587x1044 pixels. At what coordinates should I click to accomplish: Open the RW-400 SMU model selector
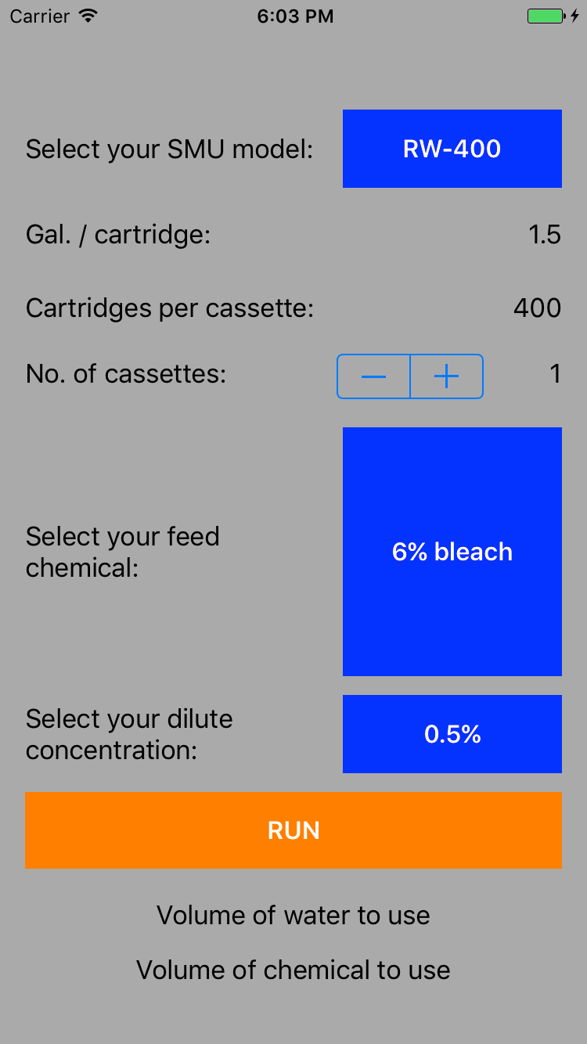coord(452,149)
